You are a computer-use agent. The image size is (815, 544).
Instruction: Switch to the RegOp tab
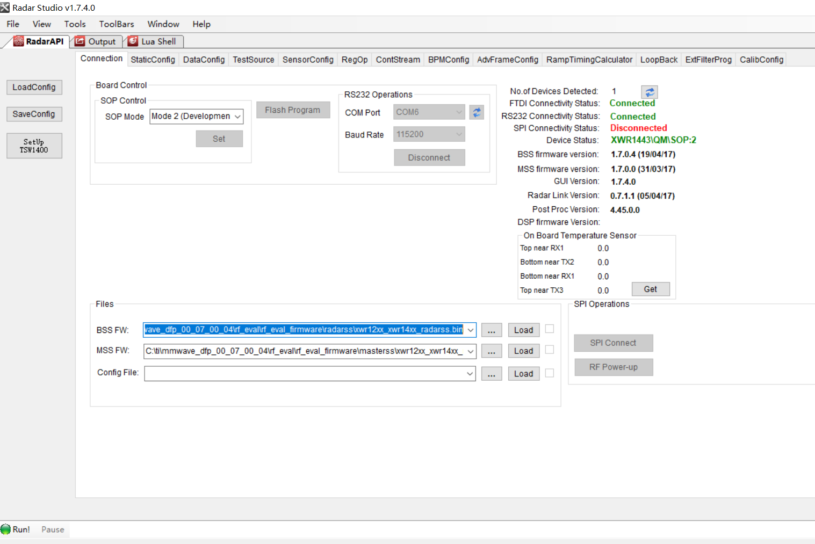tap(355, 60)
